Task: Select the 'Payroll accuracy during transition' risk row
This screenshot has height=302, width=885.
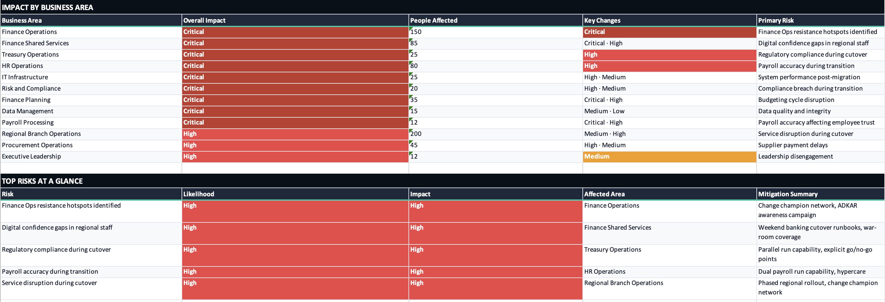Action: pyautogui.click(x=91, y=272)
